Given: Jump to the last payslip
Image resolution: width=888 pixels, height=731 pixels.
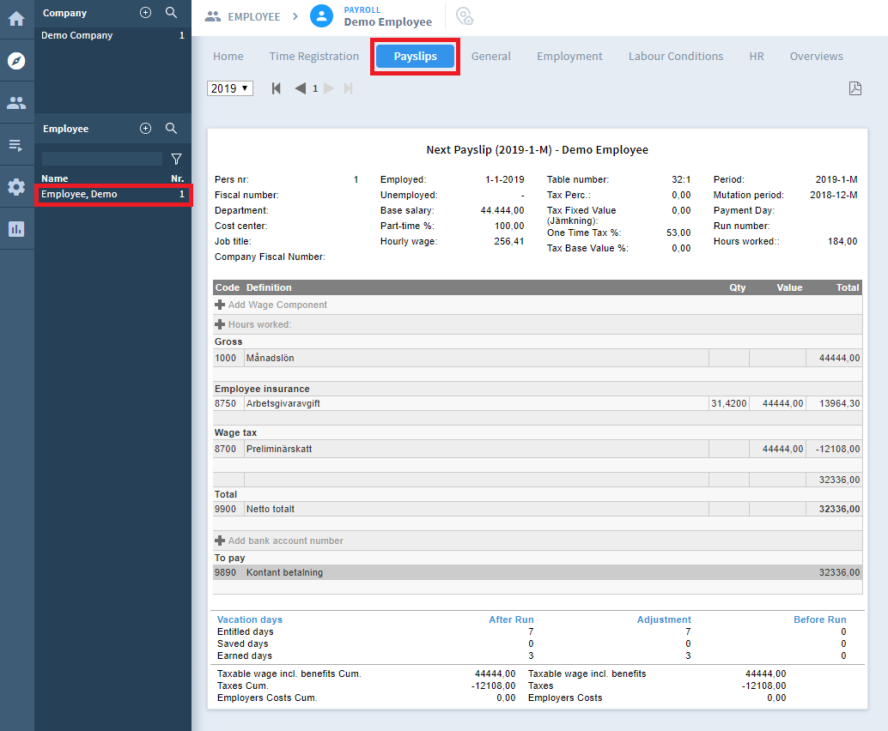Looking at the screenshot, I should 349,88.
